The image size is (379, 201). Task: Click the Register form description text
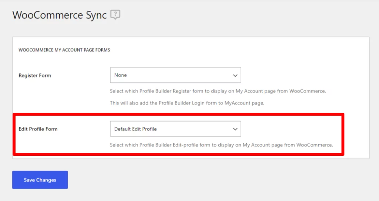[x=218, y=91]
